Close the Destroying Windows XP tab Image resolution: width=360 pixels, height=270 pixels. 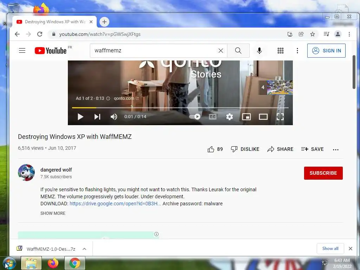91,22
